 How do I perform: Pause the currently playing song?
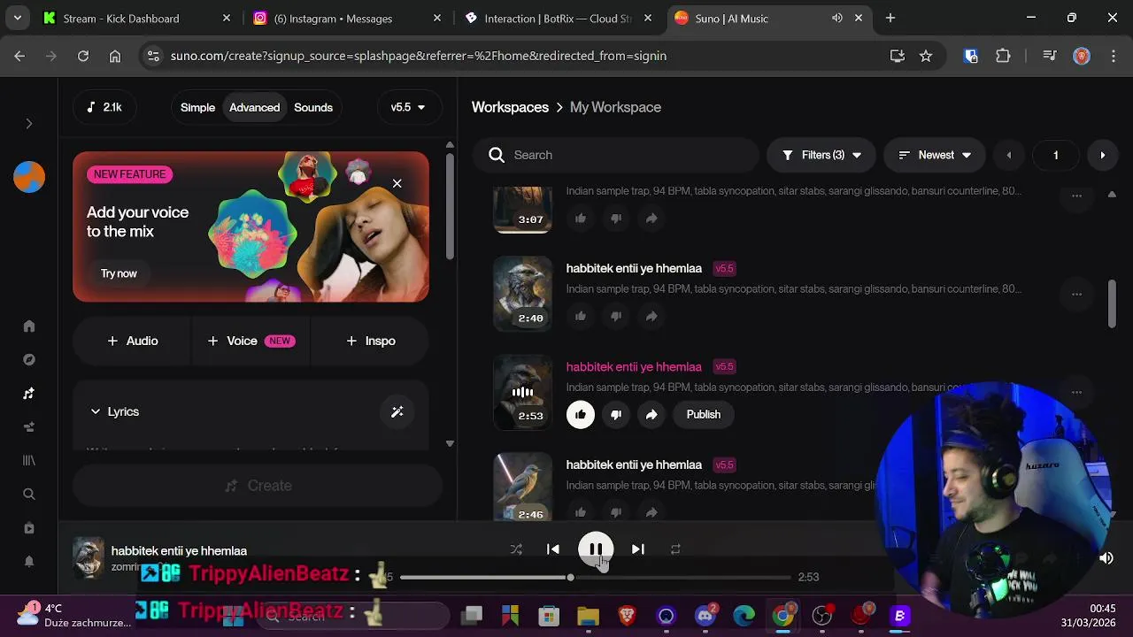596,549
